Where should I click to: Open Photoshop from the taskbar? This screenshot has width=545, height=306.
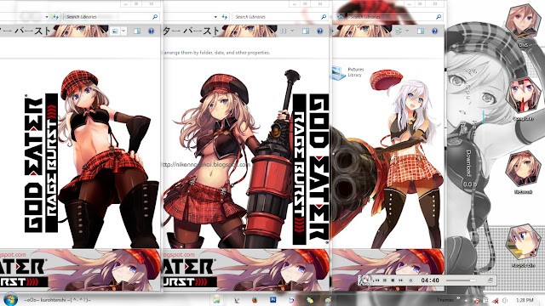click(x=272, y=299)
